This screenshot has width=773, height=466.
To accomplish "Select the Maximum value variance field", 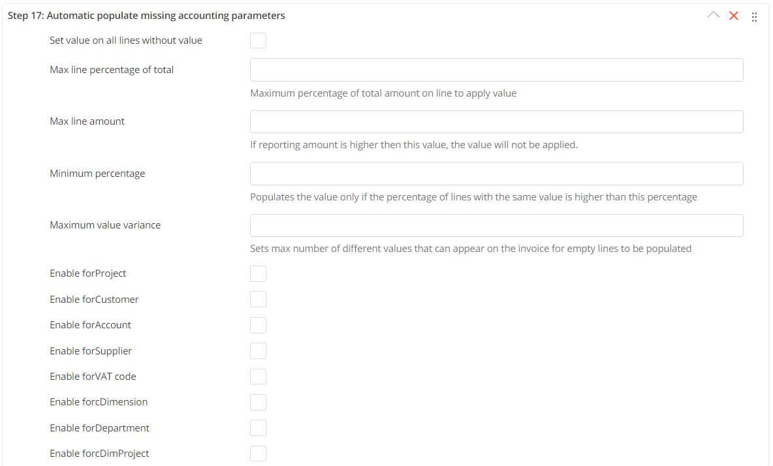I will [496, 225].
